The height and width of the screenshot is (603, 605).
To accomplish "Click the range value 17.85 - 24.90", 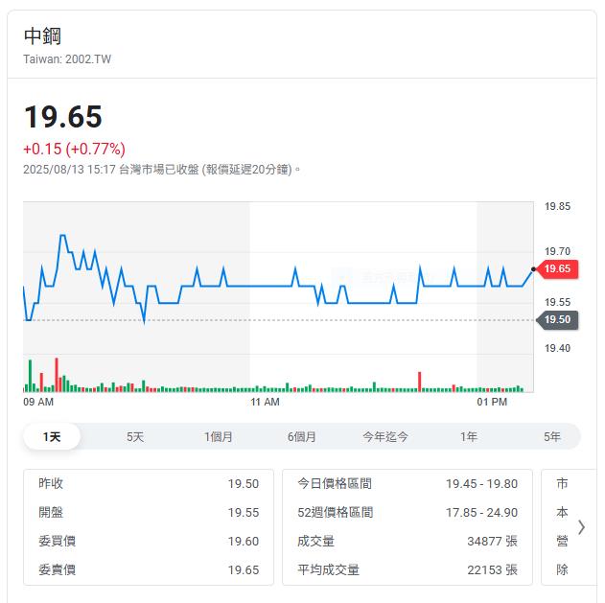I will pos(481,513).
